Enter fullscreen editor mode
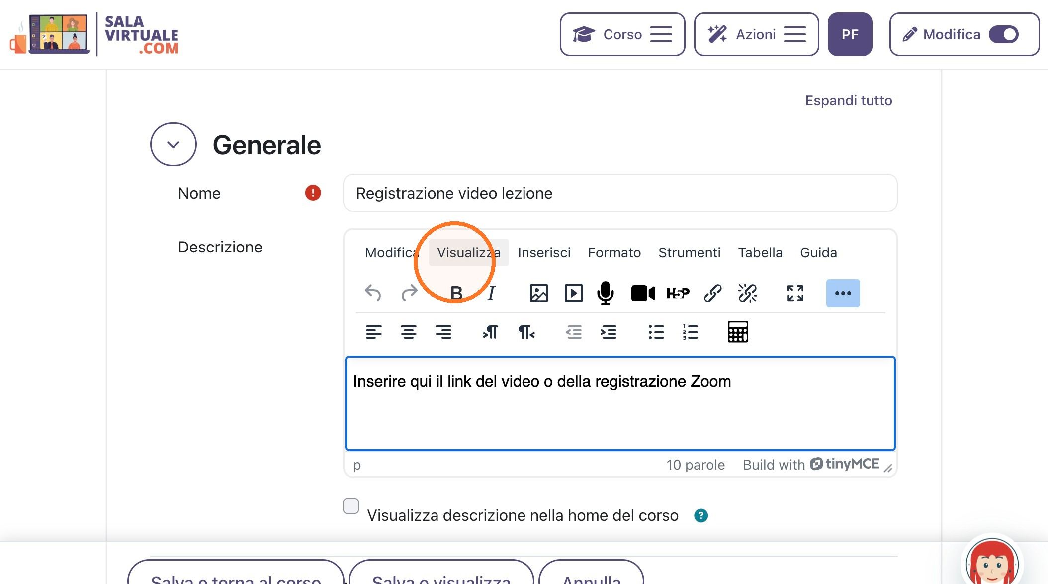 (x=795, y=293)
